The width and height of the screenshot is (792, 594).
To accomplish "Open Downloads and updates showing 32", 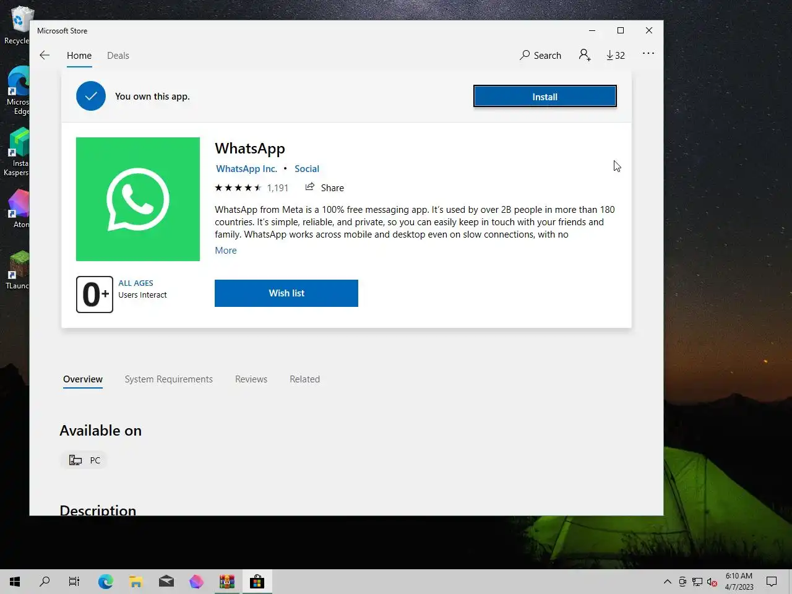I will click(x=616, y=55).
